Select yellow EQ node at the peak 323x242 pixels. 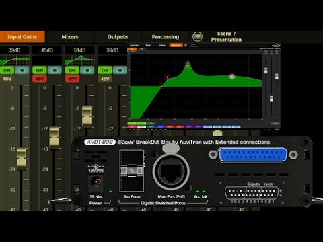click(188, 65)
